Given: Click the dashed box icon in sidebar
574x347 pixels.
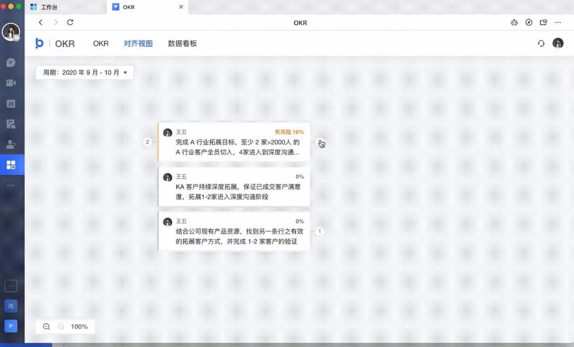Looking at the screenshot, I should (x=11, y=286).
